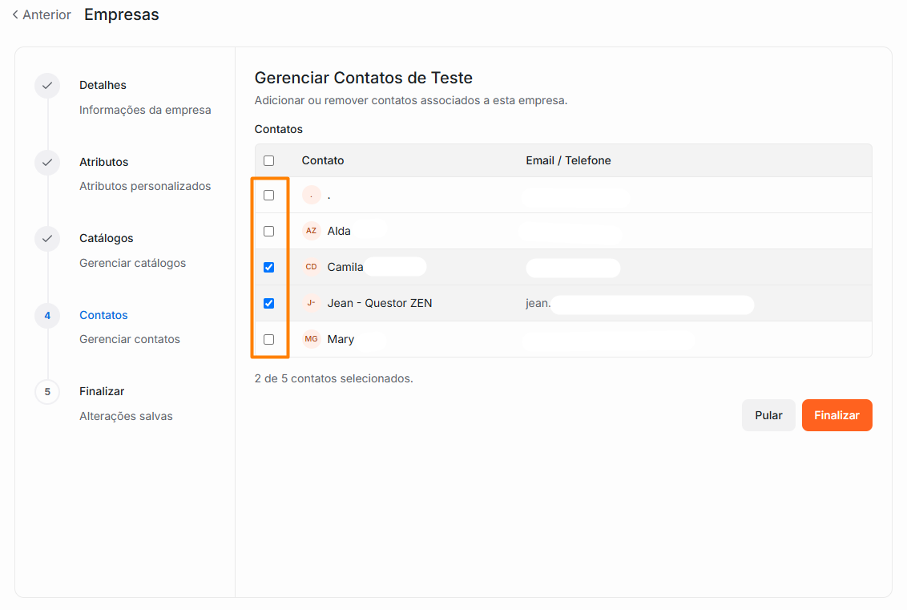
Task: Click 'Informações da empresa' subtitle
Action: 145,110
